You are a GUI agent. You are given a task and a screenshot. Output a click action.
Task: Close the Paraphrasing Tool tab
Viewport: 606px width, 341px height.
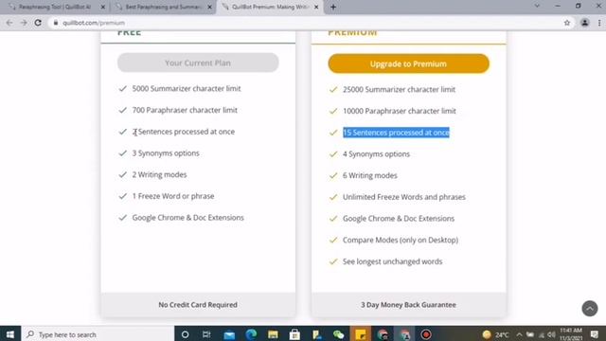103,7
